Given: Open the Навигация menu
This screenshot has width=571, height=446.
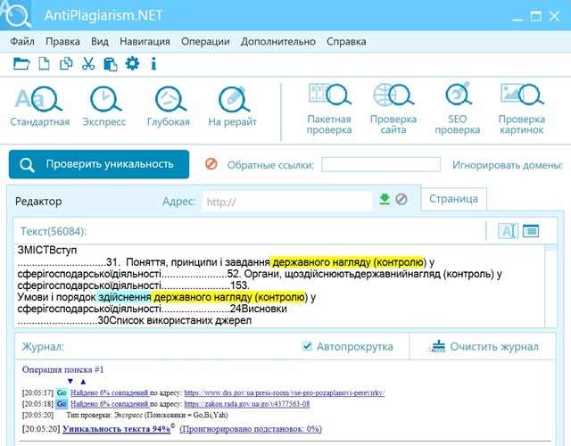Looking at the screenshot, I should pyautogui.click(x=145, y=42).
